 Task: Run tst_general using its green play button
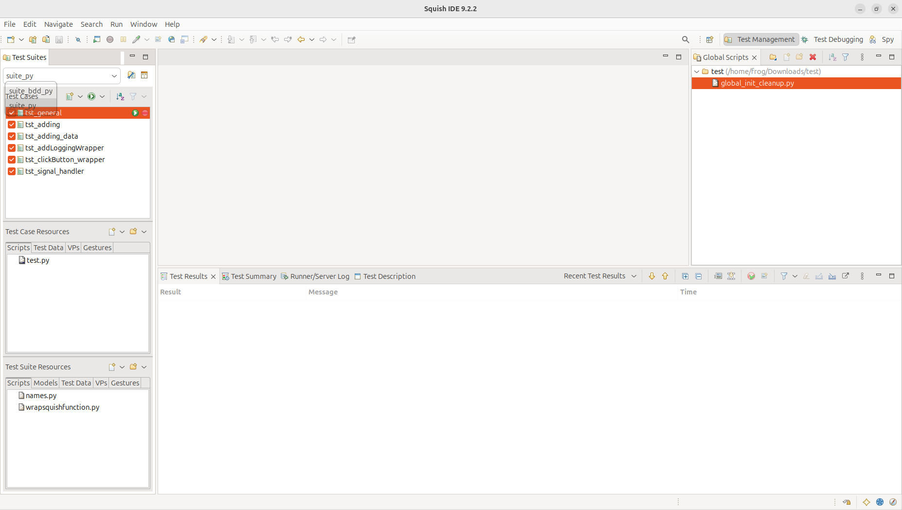coord(135,113)
